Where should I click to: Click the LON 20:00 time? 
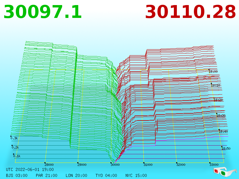[x=76, y=175]
